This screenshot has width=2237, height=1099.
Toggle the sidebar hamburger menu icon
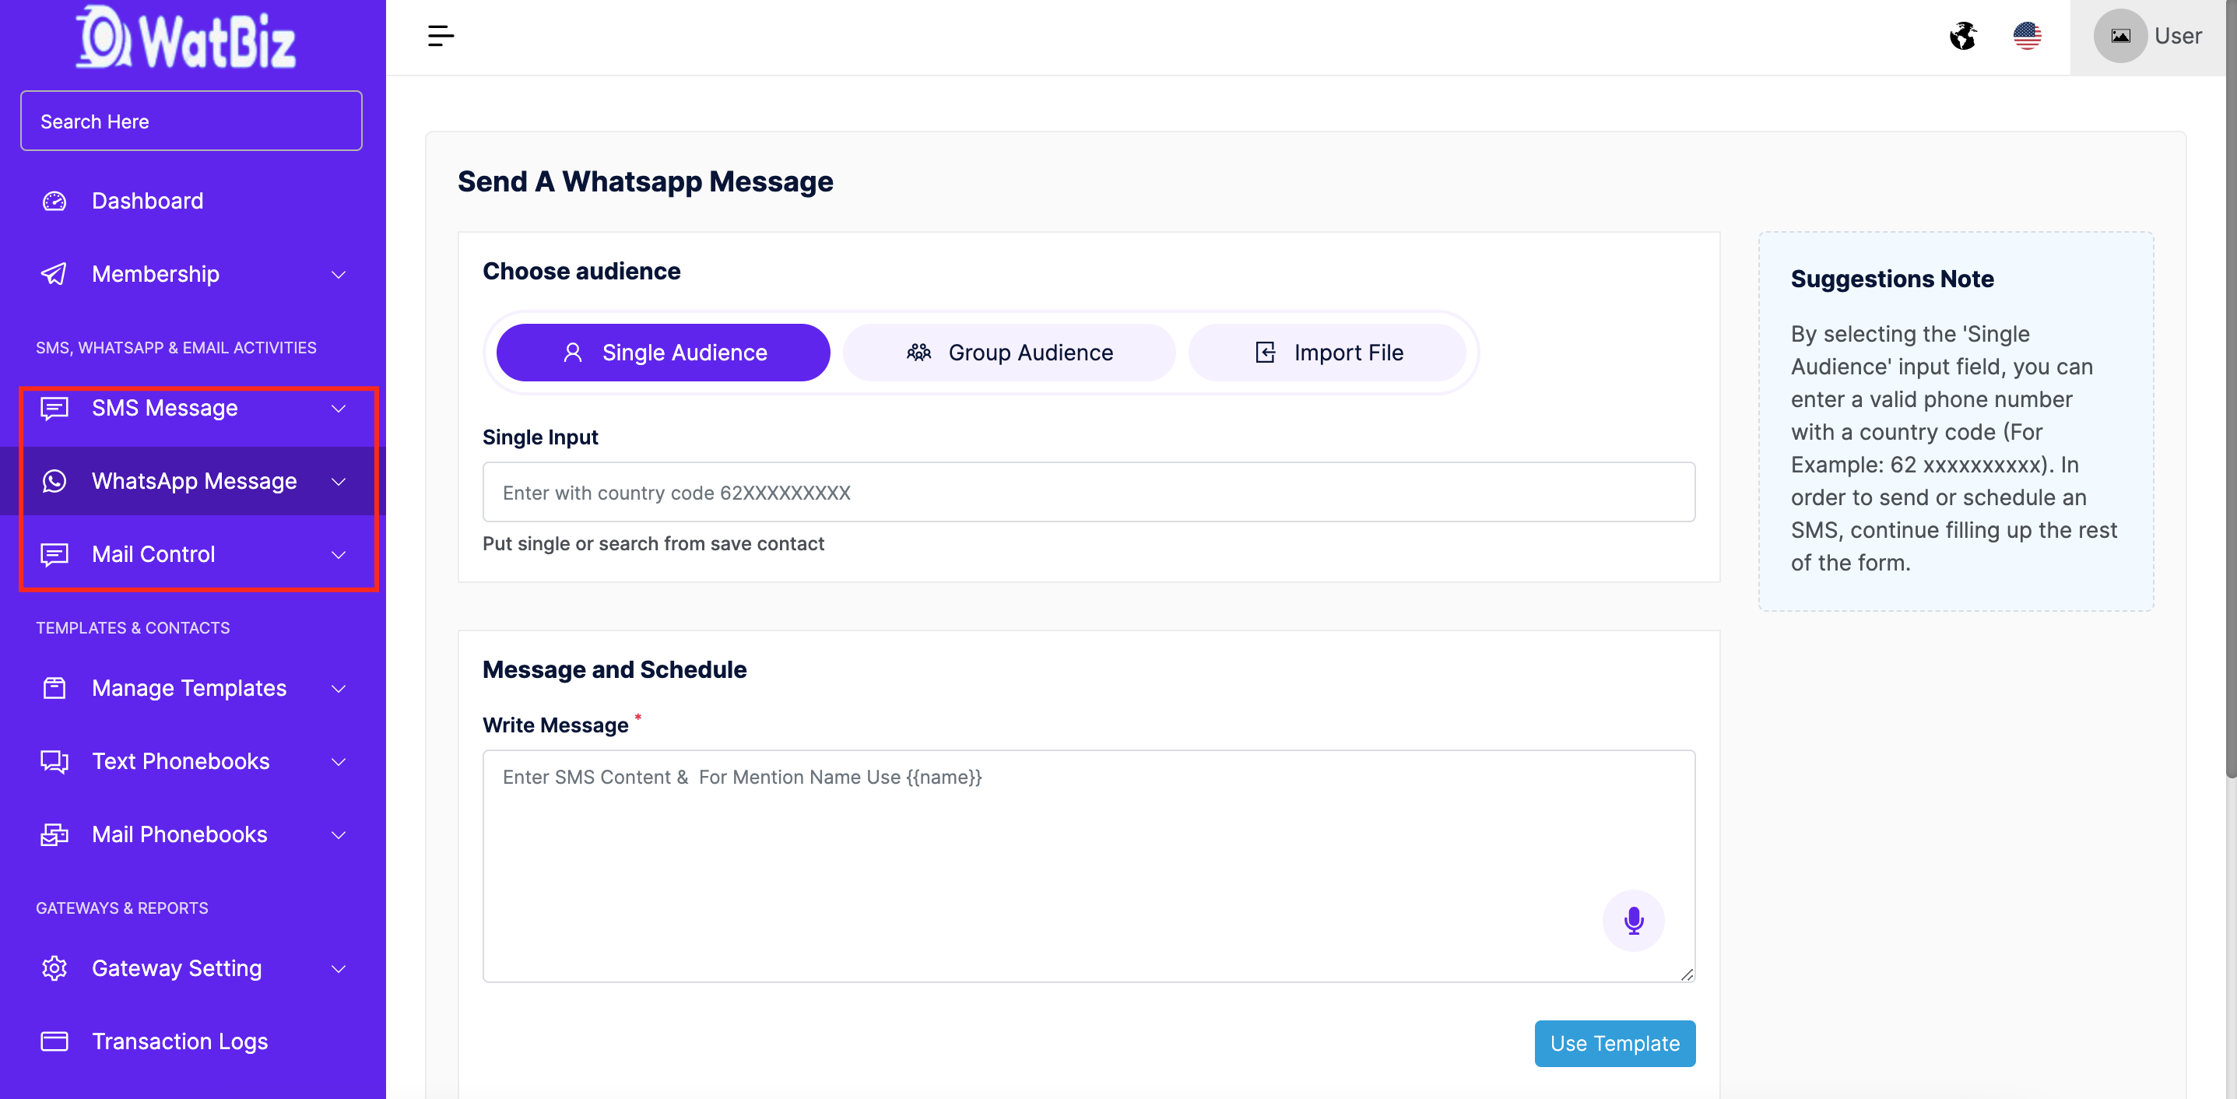[x=441, y=36]
